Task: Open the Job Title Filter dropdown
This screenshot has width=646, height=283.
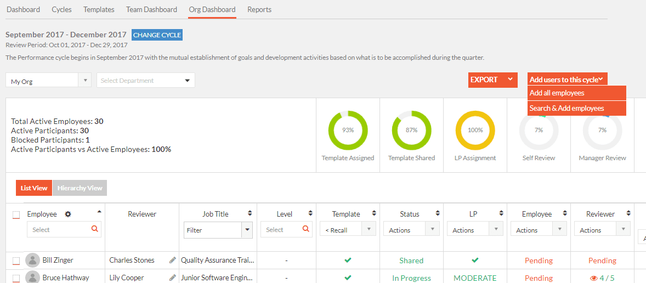Action: [218, 230]
